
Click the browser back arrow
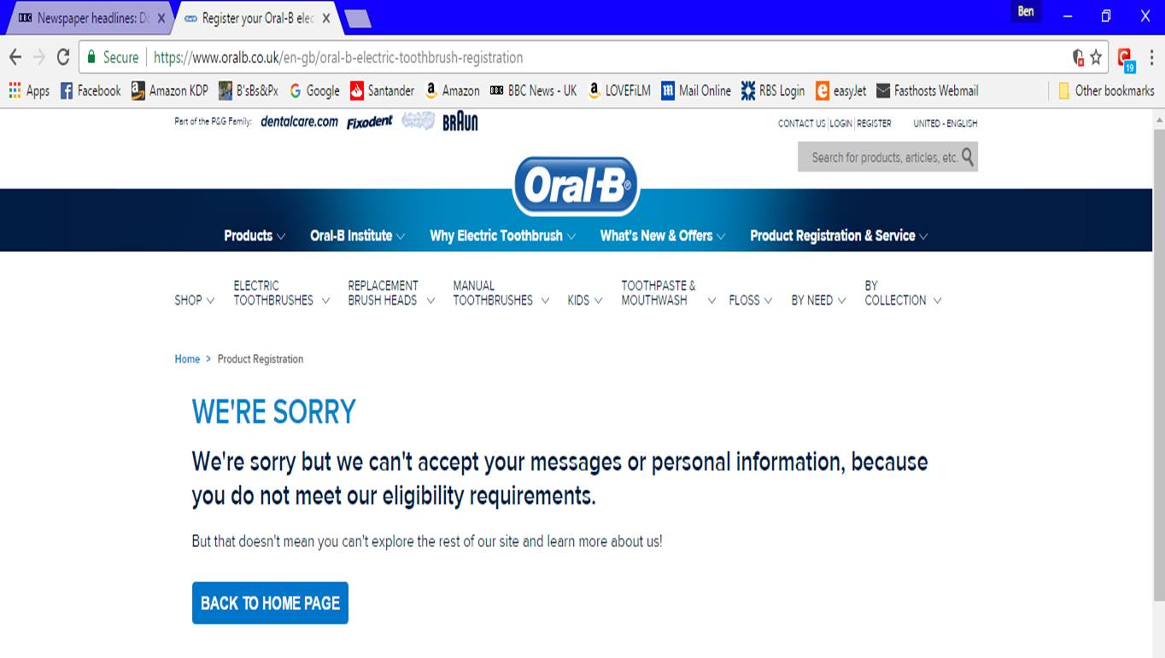[15, 57]
